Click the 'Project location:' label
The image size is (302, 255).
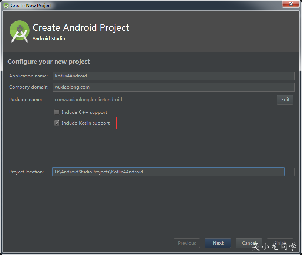[x=27, y=172]
